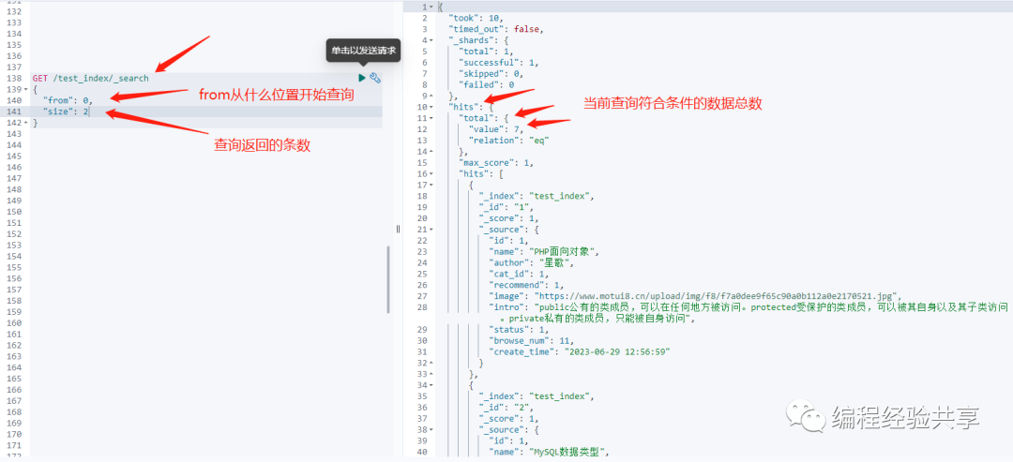Click the "size": 2 line in request body
The image size is (1013, 462).
pyautogui.click(x=66, y=112)
